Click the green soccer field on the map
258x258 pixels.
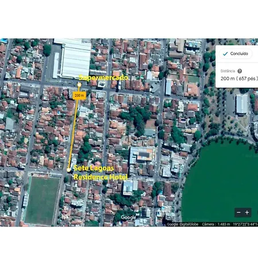coord(42,200)
